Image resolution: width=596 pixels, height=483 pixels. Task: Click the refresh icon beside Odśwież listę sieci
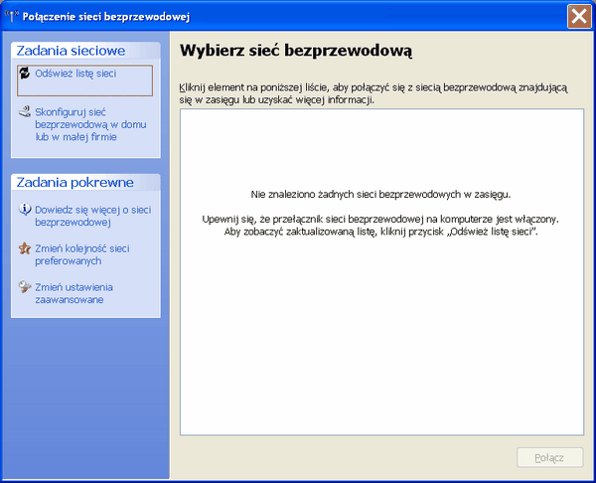25,74
